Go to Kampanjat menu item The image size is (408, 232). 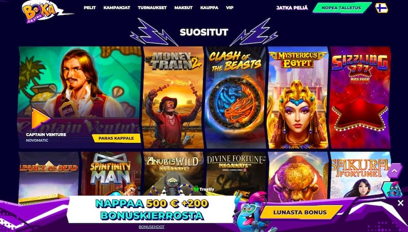pos(117,8)
